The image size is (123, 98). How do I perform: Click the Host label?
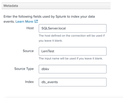(30, 28)
